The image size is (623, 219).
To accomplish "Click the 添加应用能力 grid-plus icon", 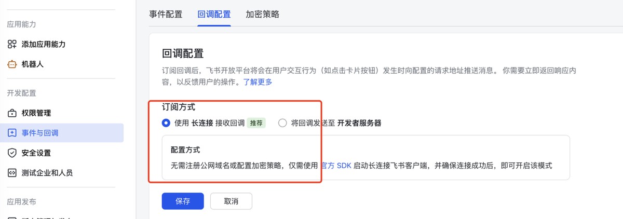I will click(12, 44).
